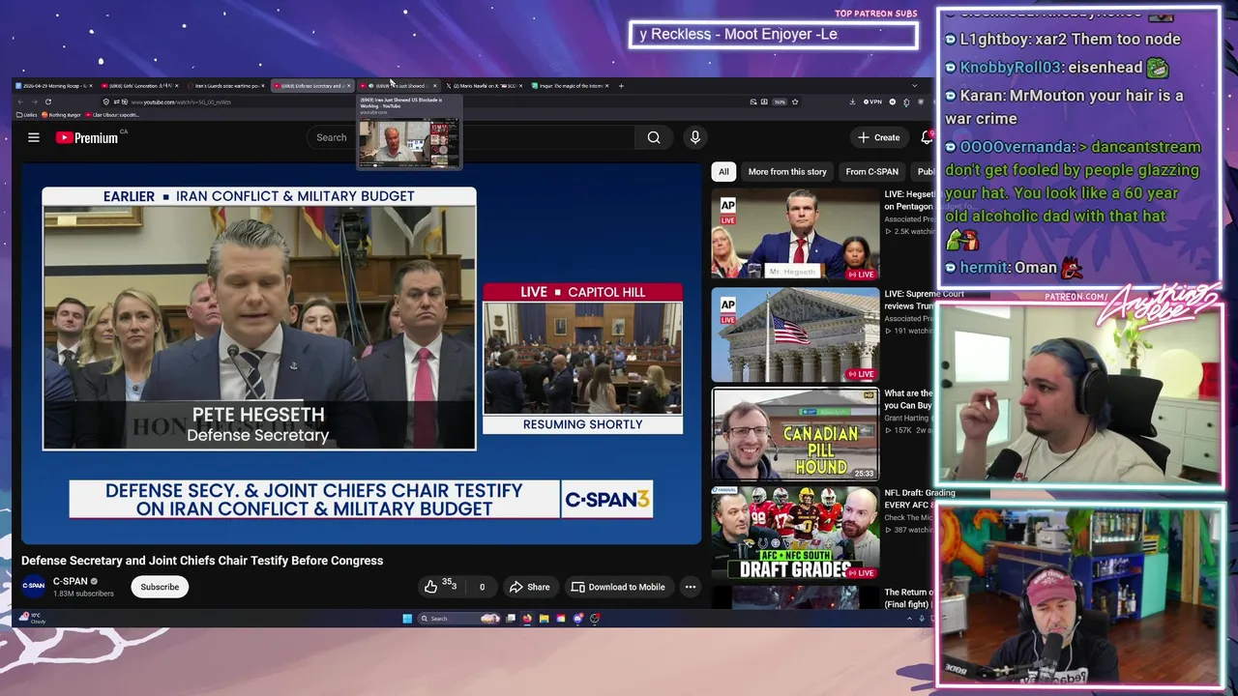Click the YouTube search input field
Image resolution: width=1238 pixels, height=696 pixels.
[471, 137]
